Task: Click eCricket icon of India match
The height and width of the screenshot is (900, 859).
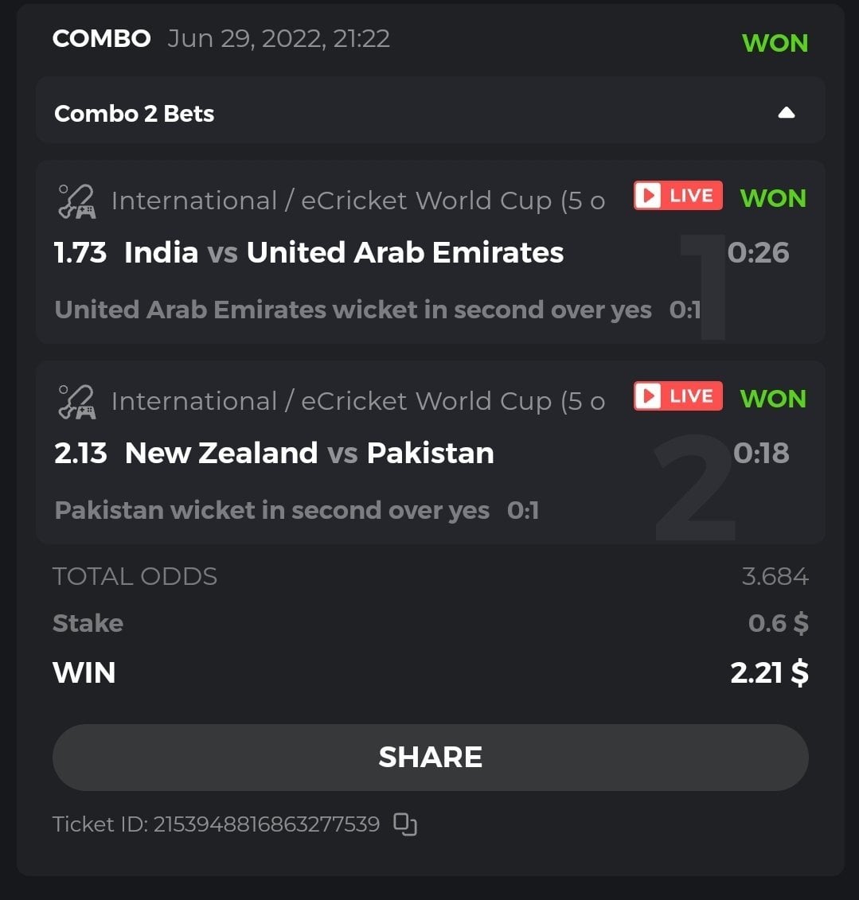Action: pos(76,201)
